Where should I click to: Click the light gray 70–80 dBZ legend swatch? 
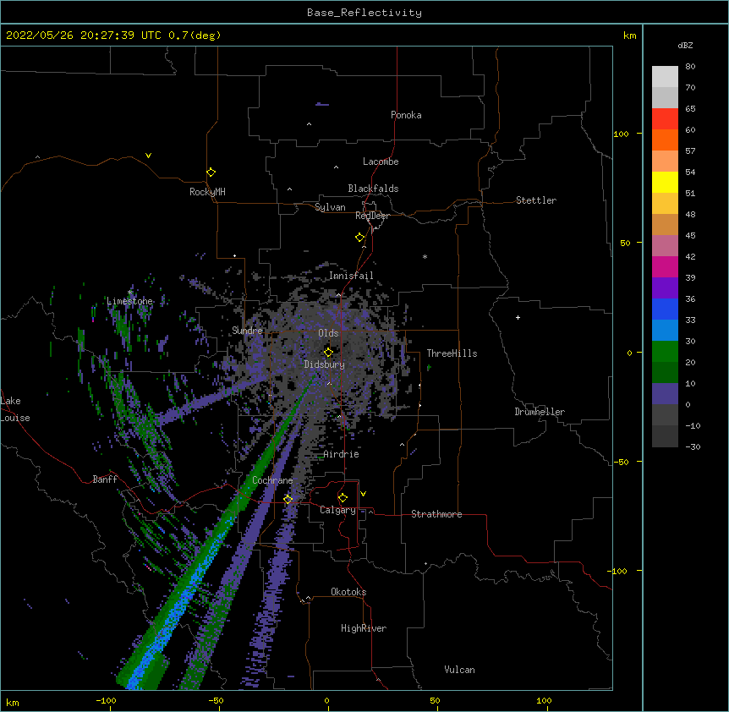pos(665,76)
